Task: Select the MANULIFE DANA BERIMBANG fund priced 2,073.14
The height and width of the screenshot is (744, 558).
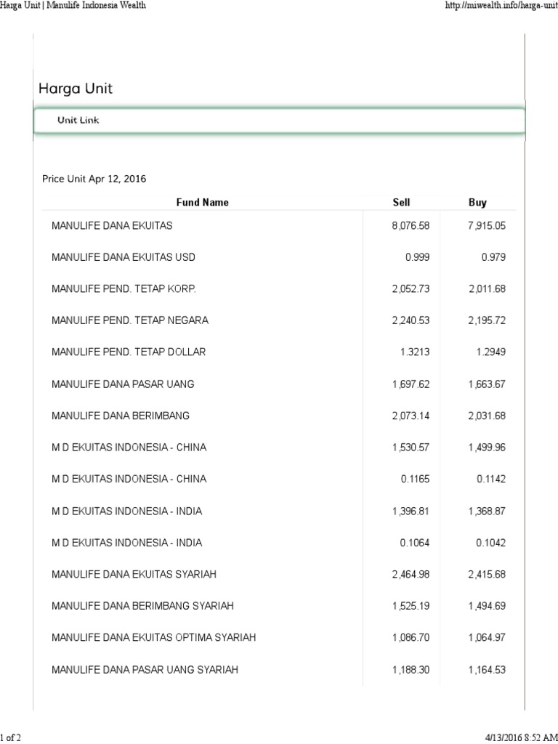Action: [x=121, y=416]
